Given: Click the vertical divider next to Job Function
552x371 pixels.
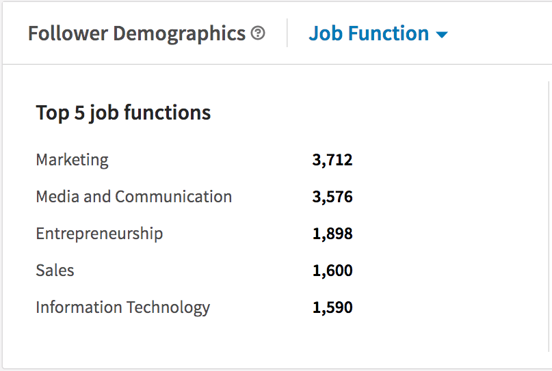Looking at the screenshot, I should [287, 33].
